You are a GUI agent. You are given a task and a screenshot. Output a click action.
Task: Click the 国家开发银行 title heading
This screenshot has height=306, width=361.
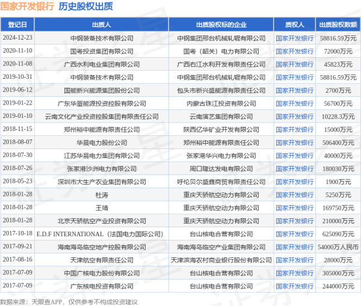tap(27, 6)
